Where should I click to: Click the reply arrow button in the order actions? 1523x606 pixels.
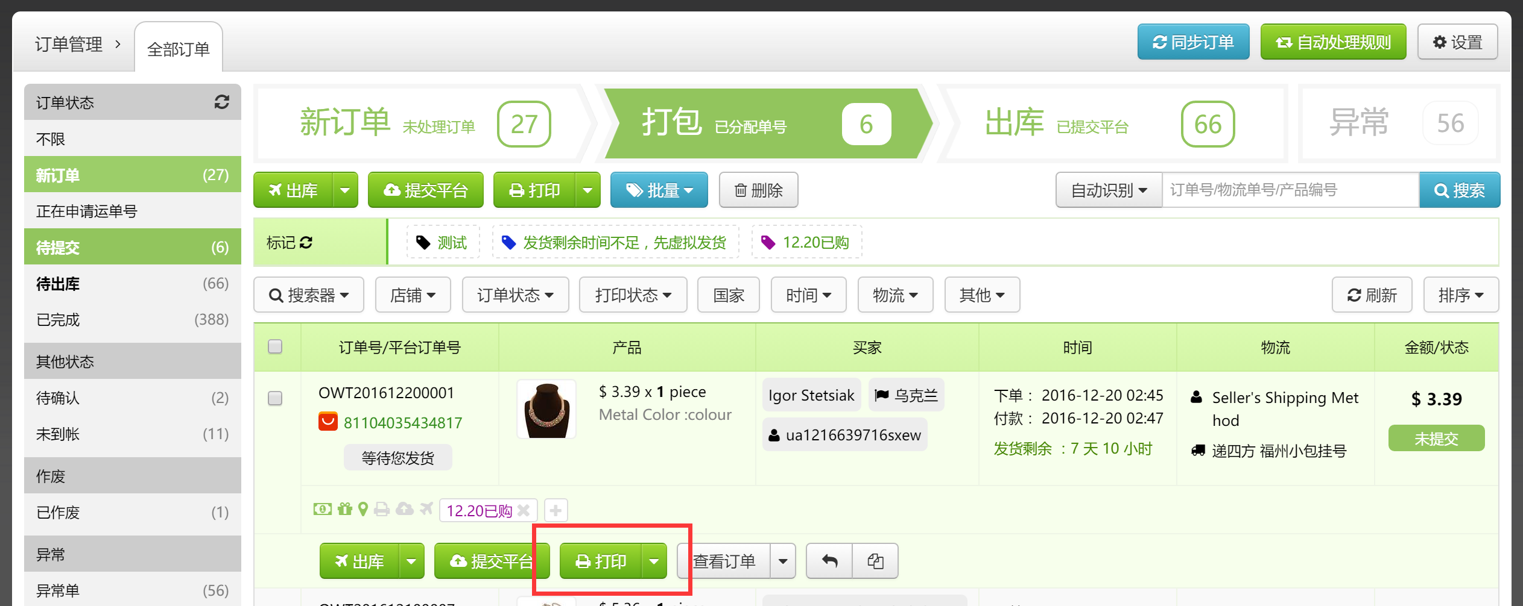point(829,561)
